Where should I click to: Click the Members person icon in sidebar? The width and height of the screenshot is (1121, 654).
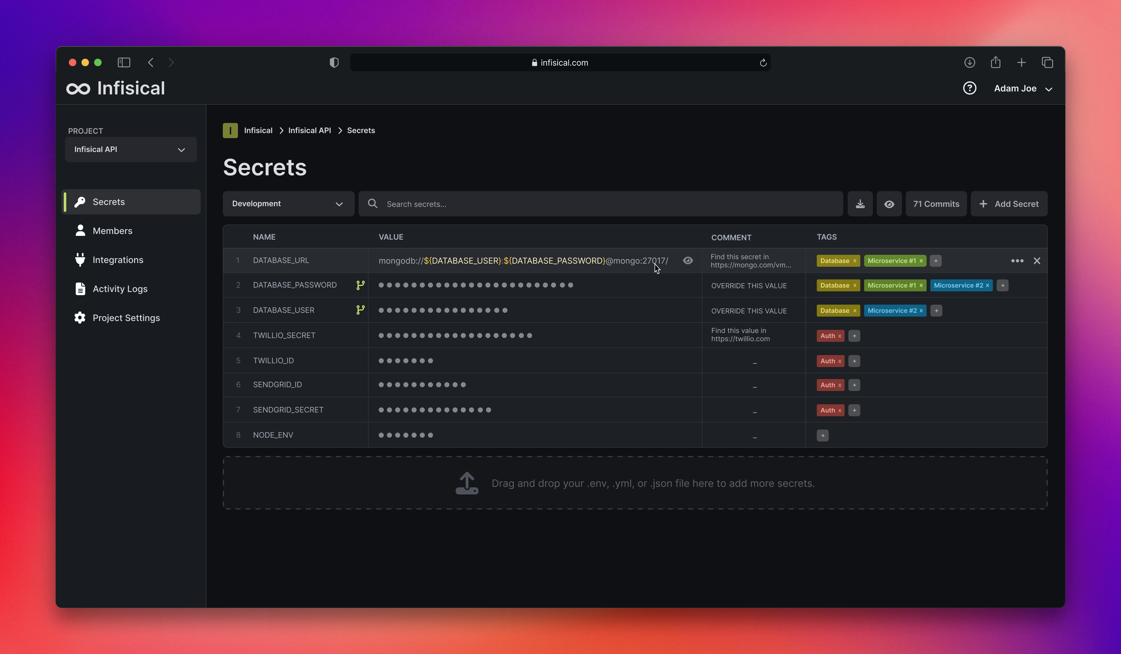coord(80,231)
